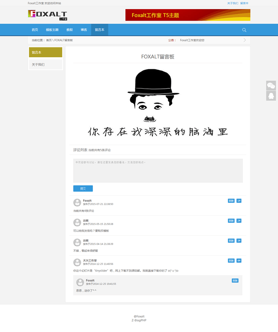Reply to Foxalt's nested reply
This screenshot has width=278, height=332.
[235, 281]
